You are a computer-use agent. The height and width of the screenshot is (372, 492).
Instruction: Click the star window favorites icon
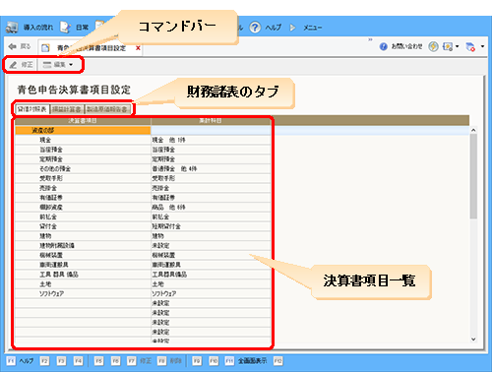448,46
